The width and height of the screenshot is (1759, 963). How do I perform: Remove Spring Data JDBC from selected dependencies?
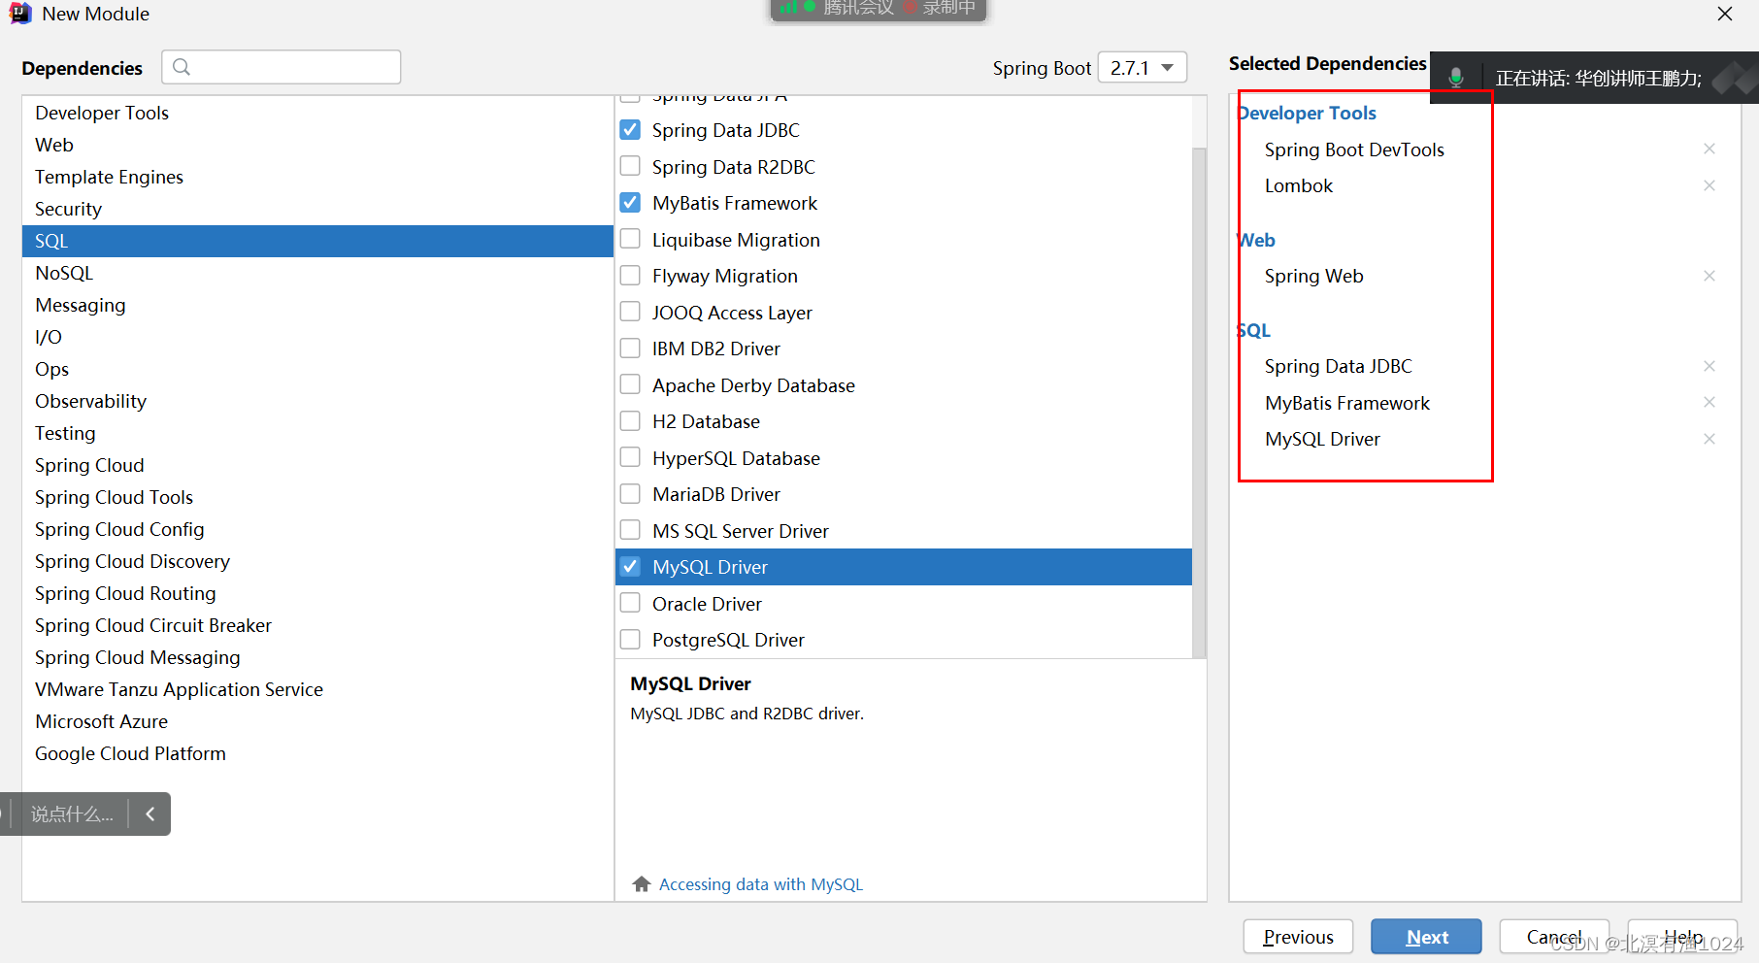click(x=1709, y=366)
